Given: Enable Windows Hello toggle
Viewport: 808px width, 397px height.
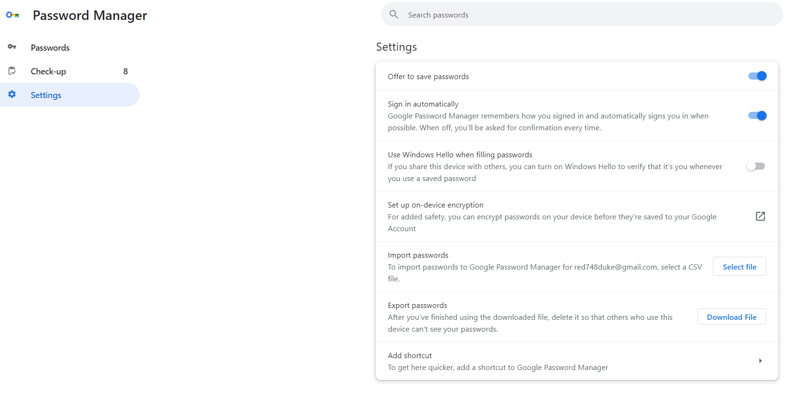Looking at the screenshot, I should click(x=755, y=166).
